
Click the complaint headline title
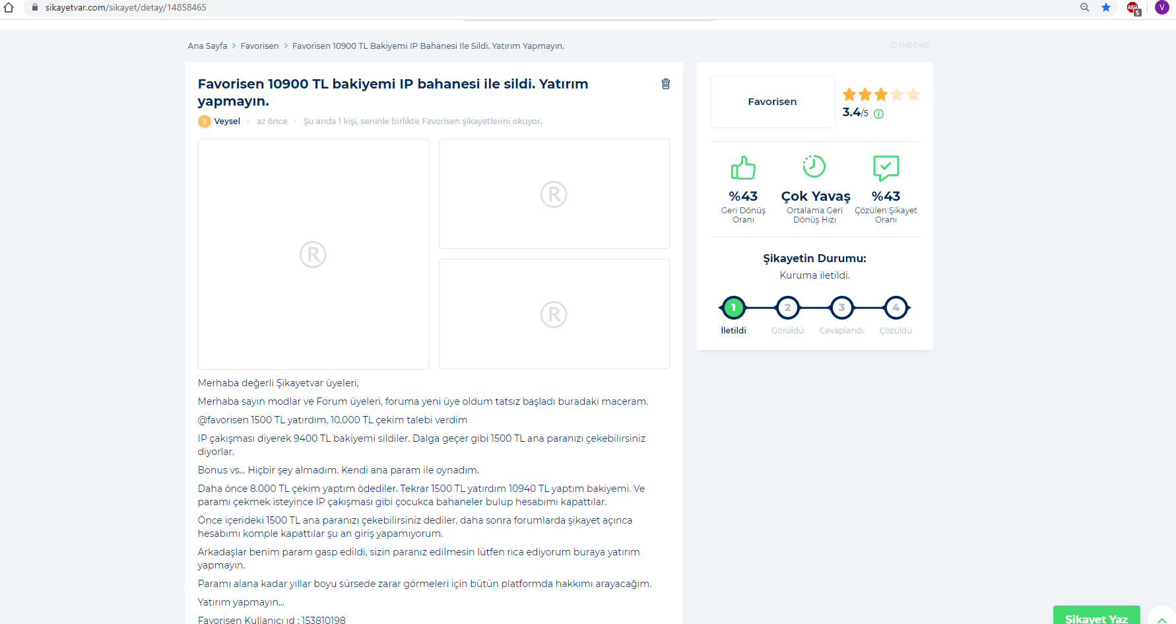(393, 92)
